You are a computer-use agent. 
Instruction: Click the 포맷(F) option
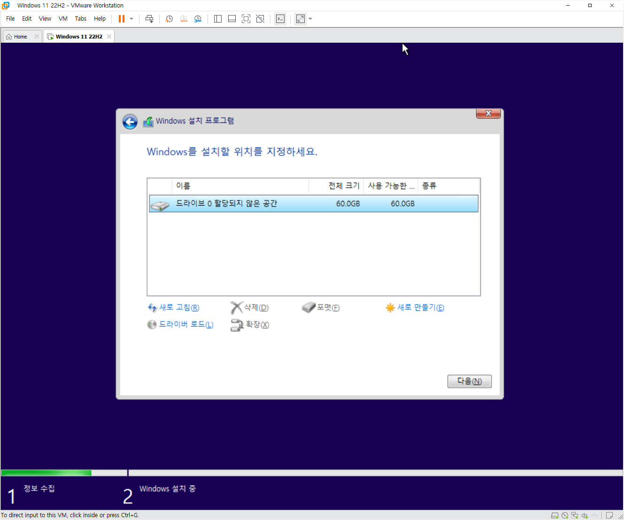click(321, 307)
